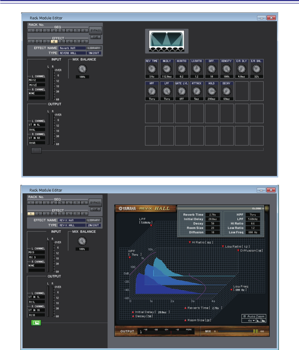Viewport: 299px width, 350px height.
Task: Click the GATE LVL knob
Action: pos(182,91)
